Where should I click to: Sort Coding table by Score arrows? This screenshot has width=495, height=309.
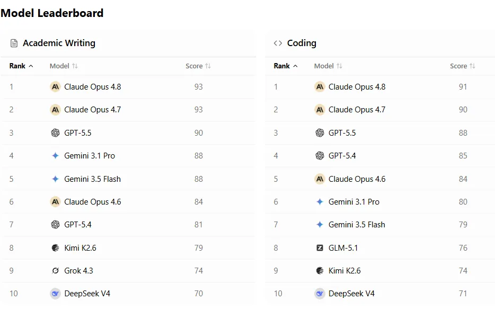472,66
